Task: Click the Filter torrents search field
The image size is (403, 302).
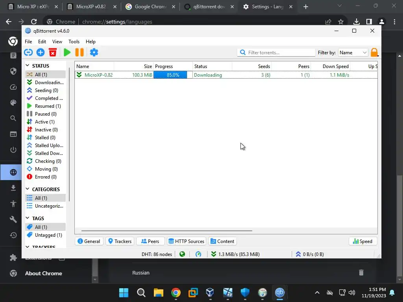Action: coord(276,53)
